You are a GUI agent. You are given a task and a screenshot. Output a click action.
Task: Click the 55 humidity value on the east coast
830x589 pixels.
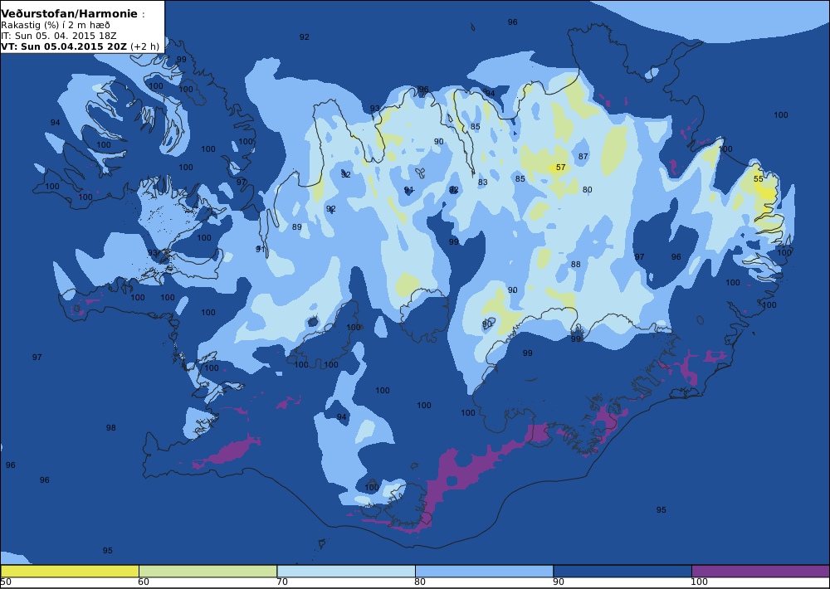click(759, 179)
